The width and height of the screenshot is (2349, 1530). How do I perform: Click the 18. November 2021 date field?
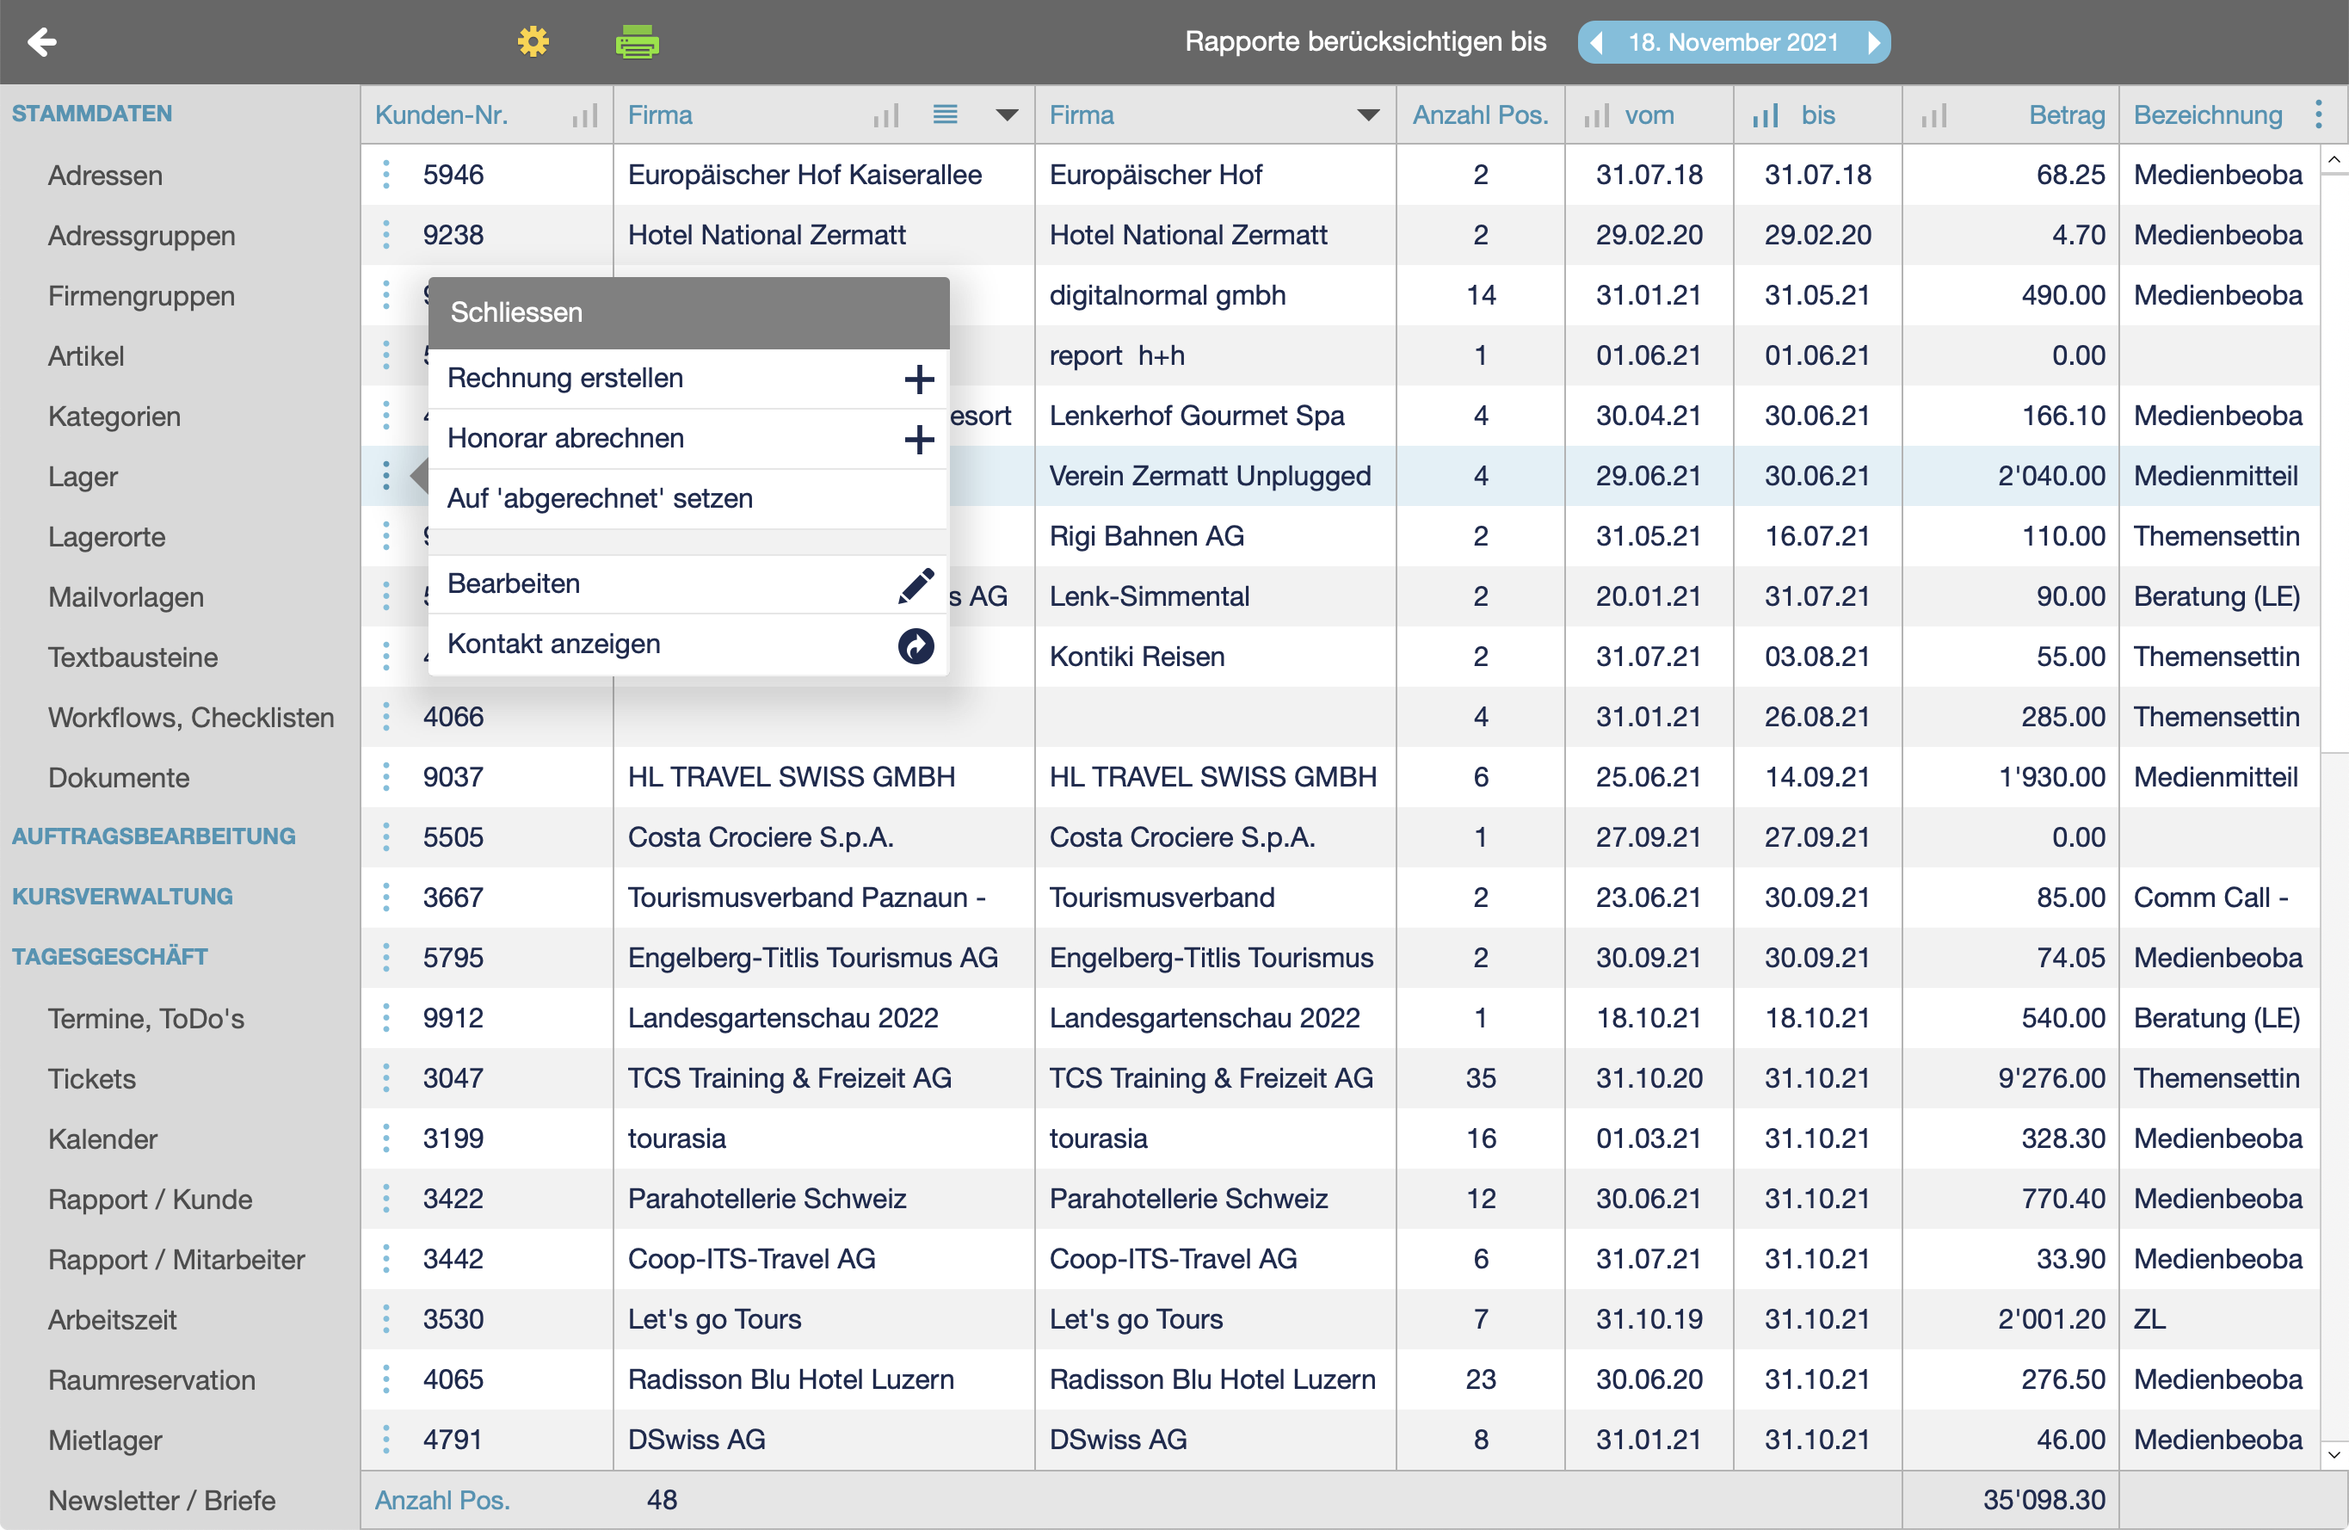1733,42
